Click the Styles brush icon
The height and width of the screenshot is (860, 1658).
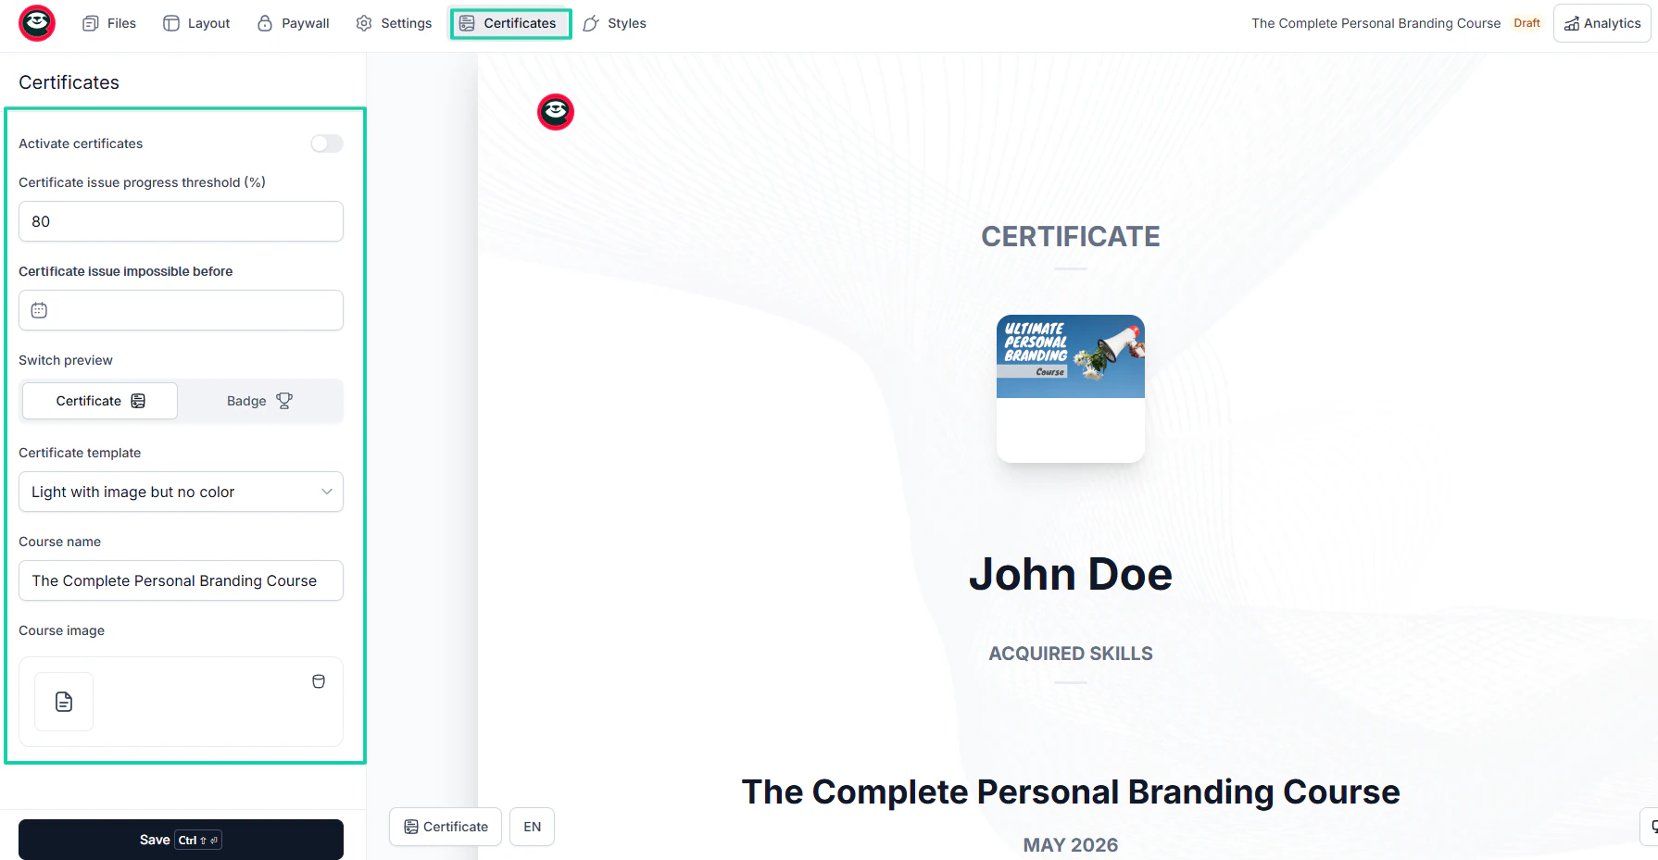click(x=591, y=23)
